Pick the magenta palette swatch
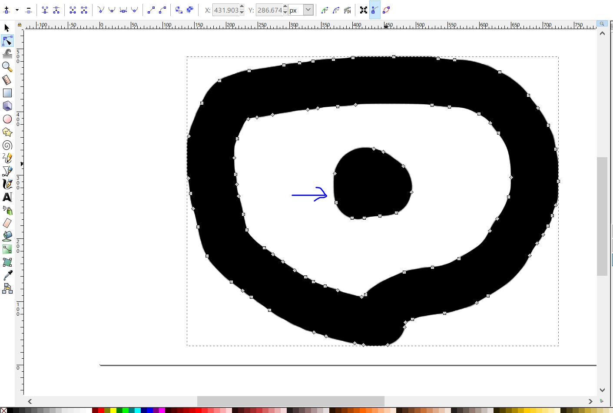Viewport: 613px width, 413px height. point(162,410)
